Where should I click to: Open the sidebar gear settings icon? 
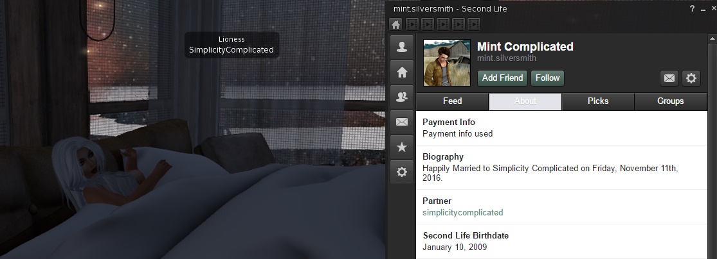(x=401, y=172)
